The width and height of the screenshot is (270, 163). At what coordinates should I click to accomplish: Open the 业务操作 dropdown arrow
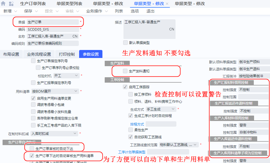point(106,11)
